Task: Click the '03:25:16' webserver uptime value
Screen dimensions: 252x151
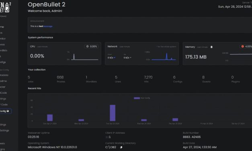Action: pos(33,137)
